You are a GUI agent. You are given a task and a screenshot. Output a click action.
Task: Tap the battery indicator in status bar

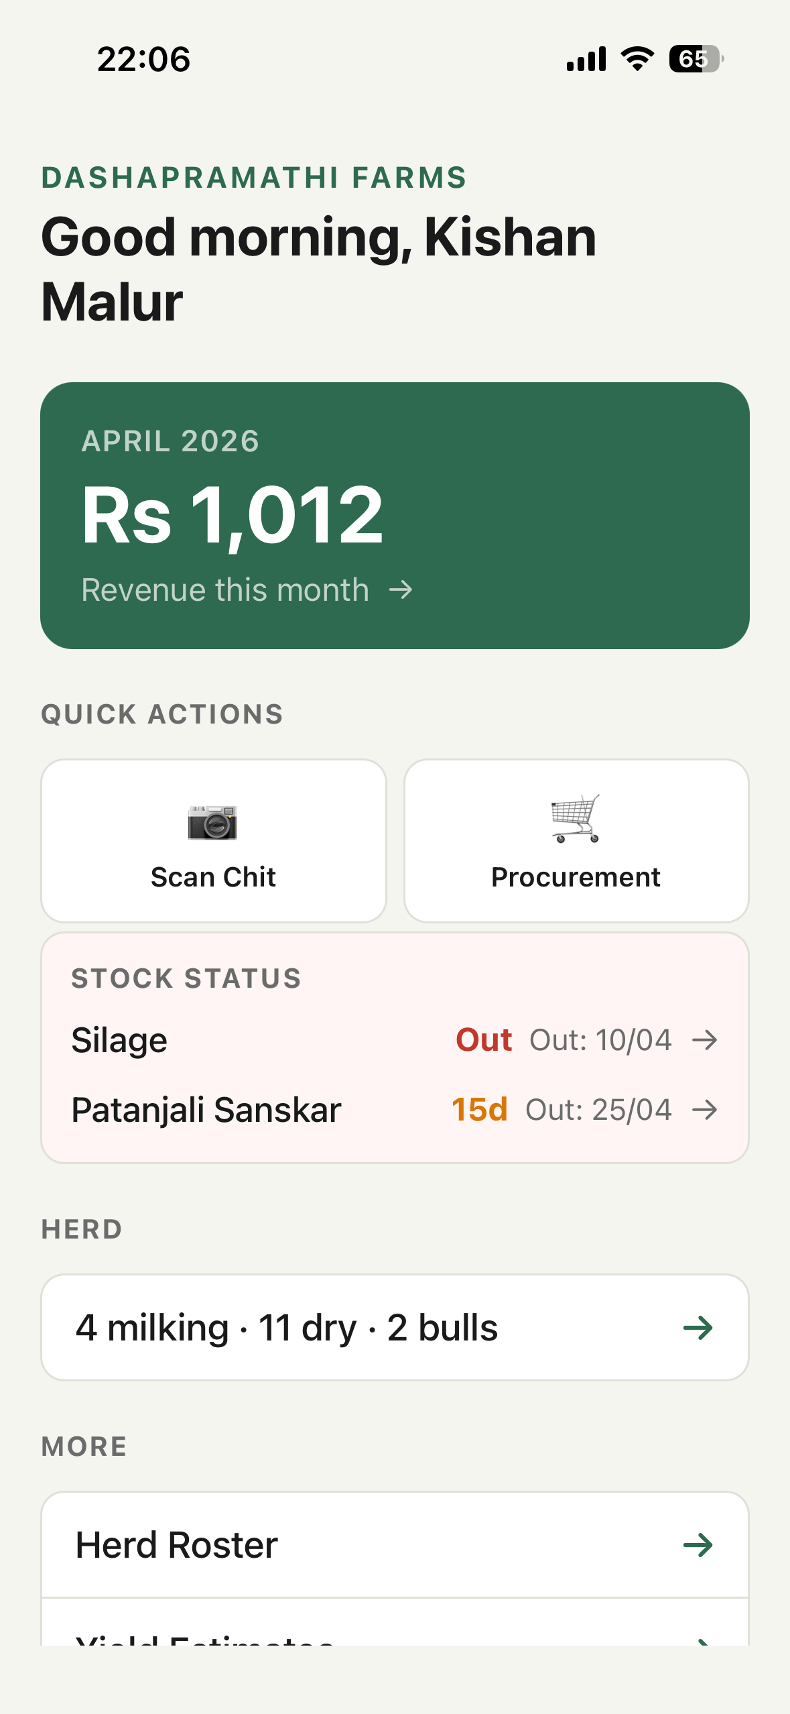[x=696, y=59]
